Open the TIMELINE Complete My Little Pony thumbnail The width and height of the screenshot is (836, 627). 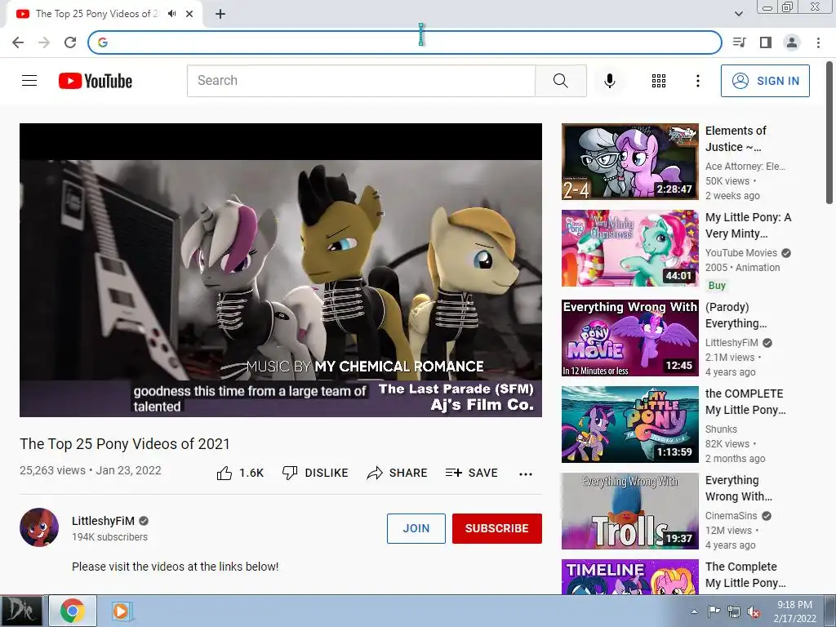click(x=629, y=576)
